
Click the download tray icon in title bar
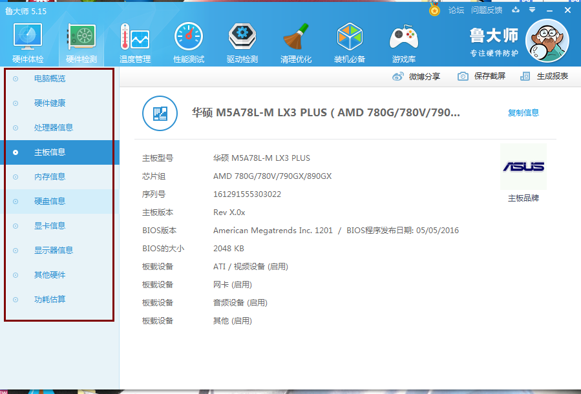[516, 10]
